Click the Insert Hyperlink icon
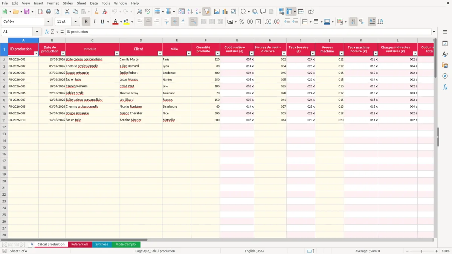This screenshot has height=254, width=452. point(255,12)
